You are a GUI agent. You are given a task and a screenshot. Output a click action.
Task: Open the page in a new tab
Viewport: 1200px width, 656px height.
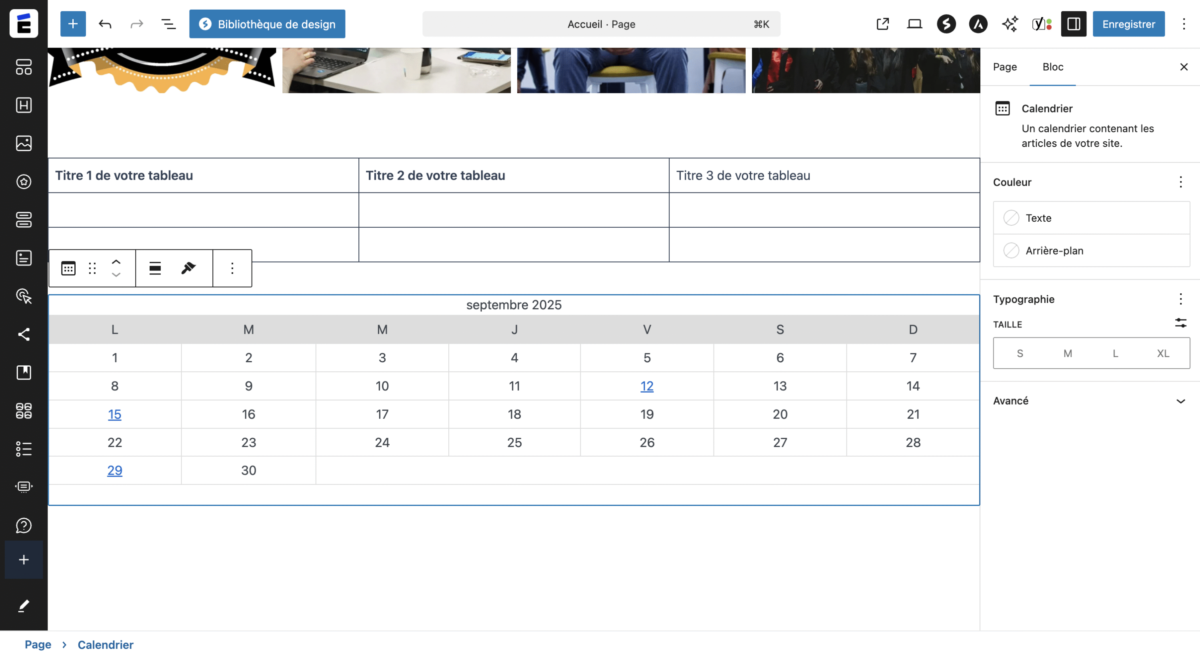pyautogui.click(x=882, y=24)
